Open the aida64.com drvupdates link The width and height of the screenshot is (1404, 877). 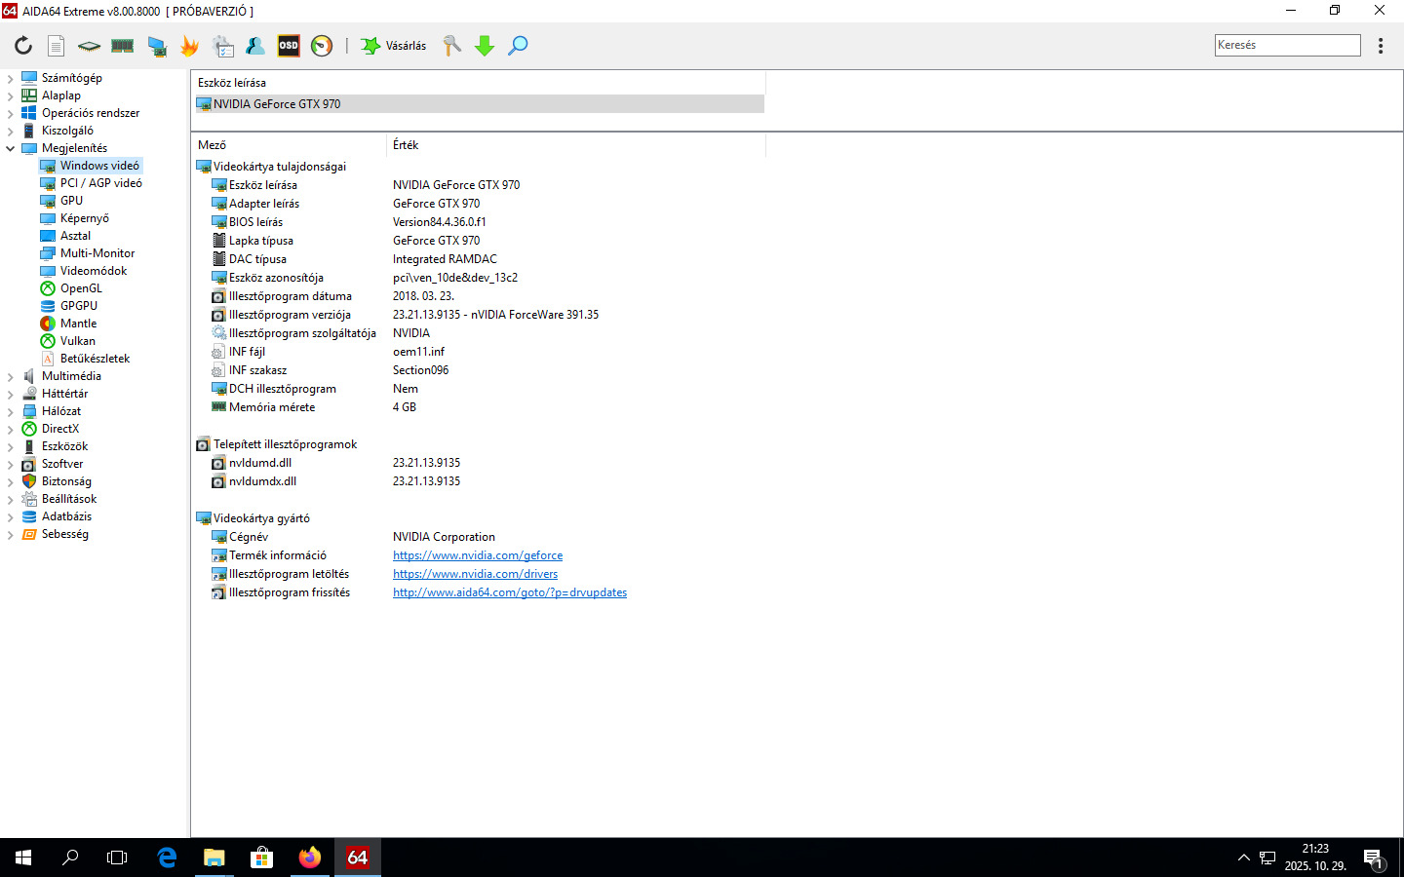pos(510,592)
